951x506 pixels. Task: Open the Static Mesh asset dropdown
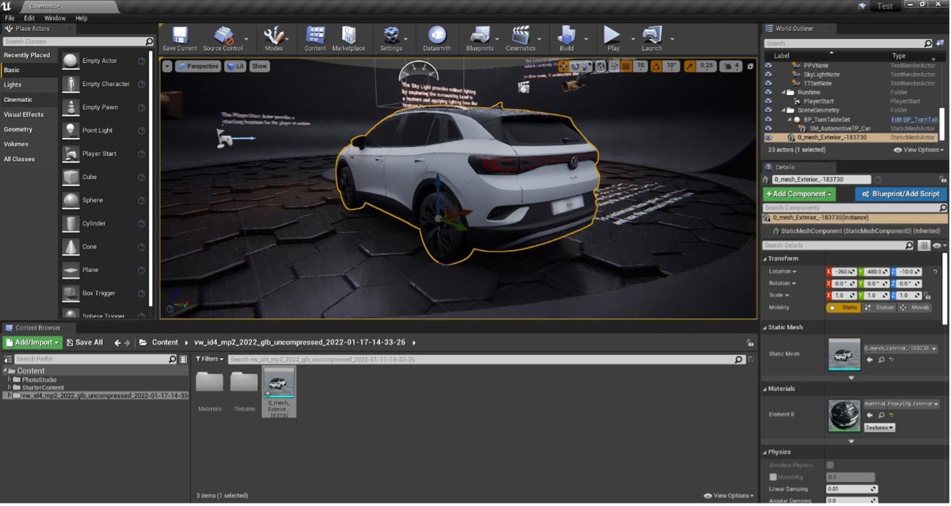[899, 348]
